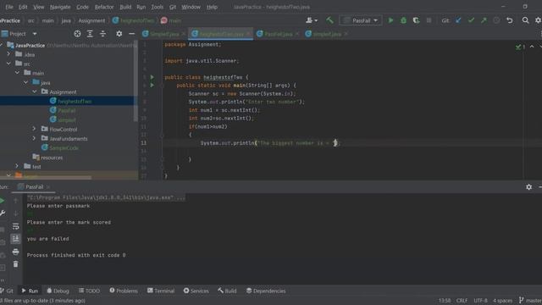Image resolution: width=542 pixels, height=305 pixels.
Task: Run PassFail with the green play icon
Action: tap(390, 20)
